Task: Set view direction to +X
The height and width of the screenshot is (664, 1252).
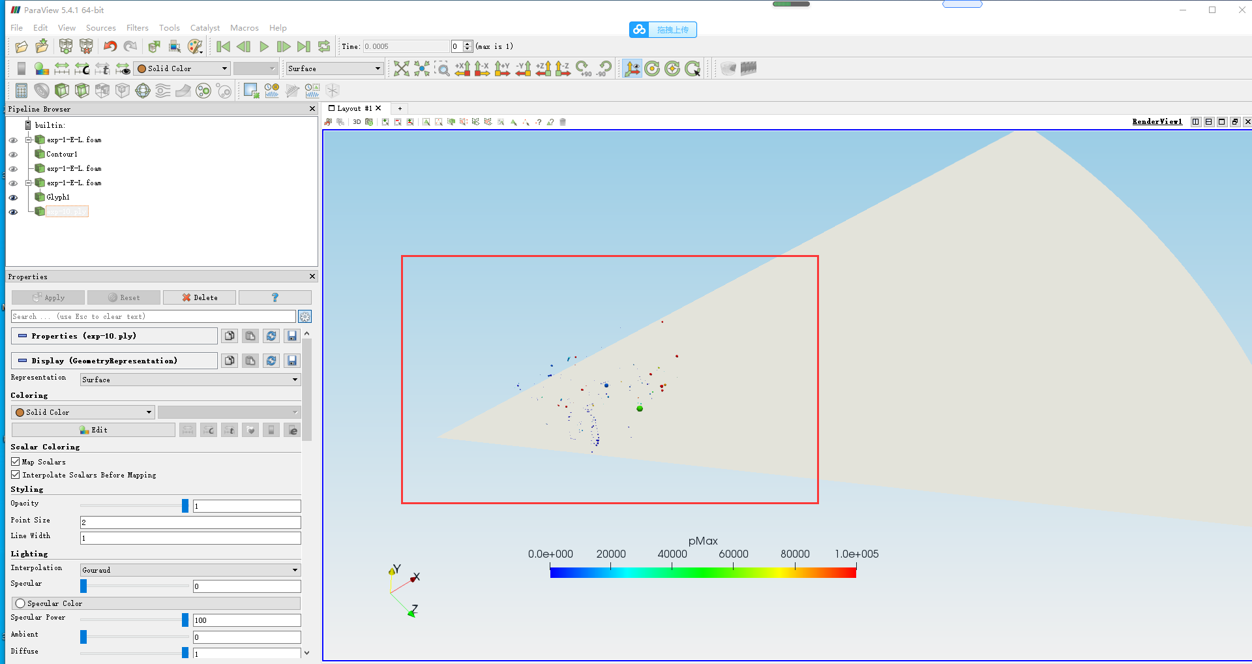Action: pyautogui.click(x=462, y=68)
